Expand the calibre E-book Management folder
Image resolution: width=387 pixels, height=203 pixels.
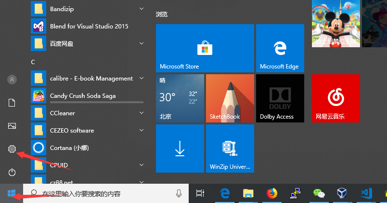[x=142, y=78]
